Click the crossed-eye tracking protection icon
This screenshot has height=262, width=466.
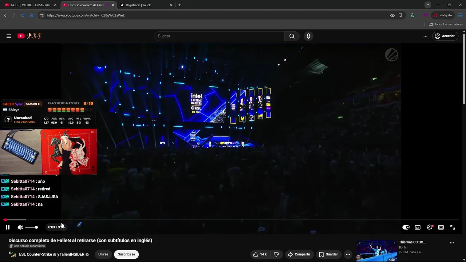392,15
